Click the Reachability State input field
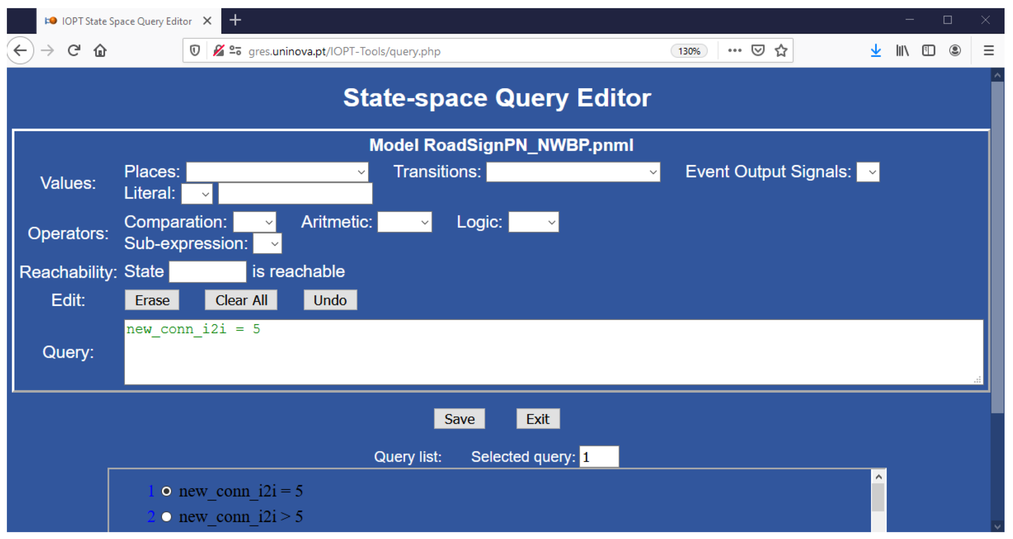The width and height of the screenshot is (1013, 539). [207, 272]
